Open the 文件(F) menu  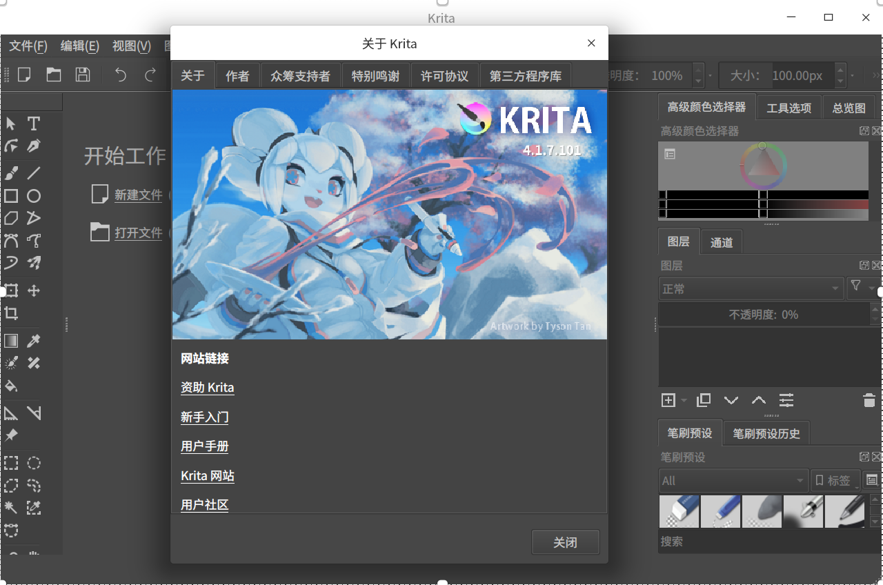pyautogui.click(x=28, y=46)
